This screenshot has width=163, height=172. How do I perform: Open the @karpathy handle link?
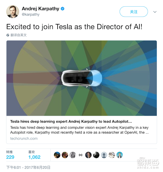point(31,15)
